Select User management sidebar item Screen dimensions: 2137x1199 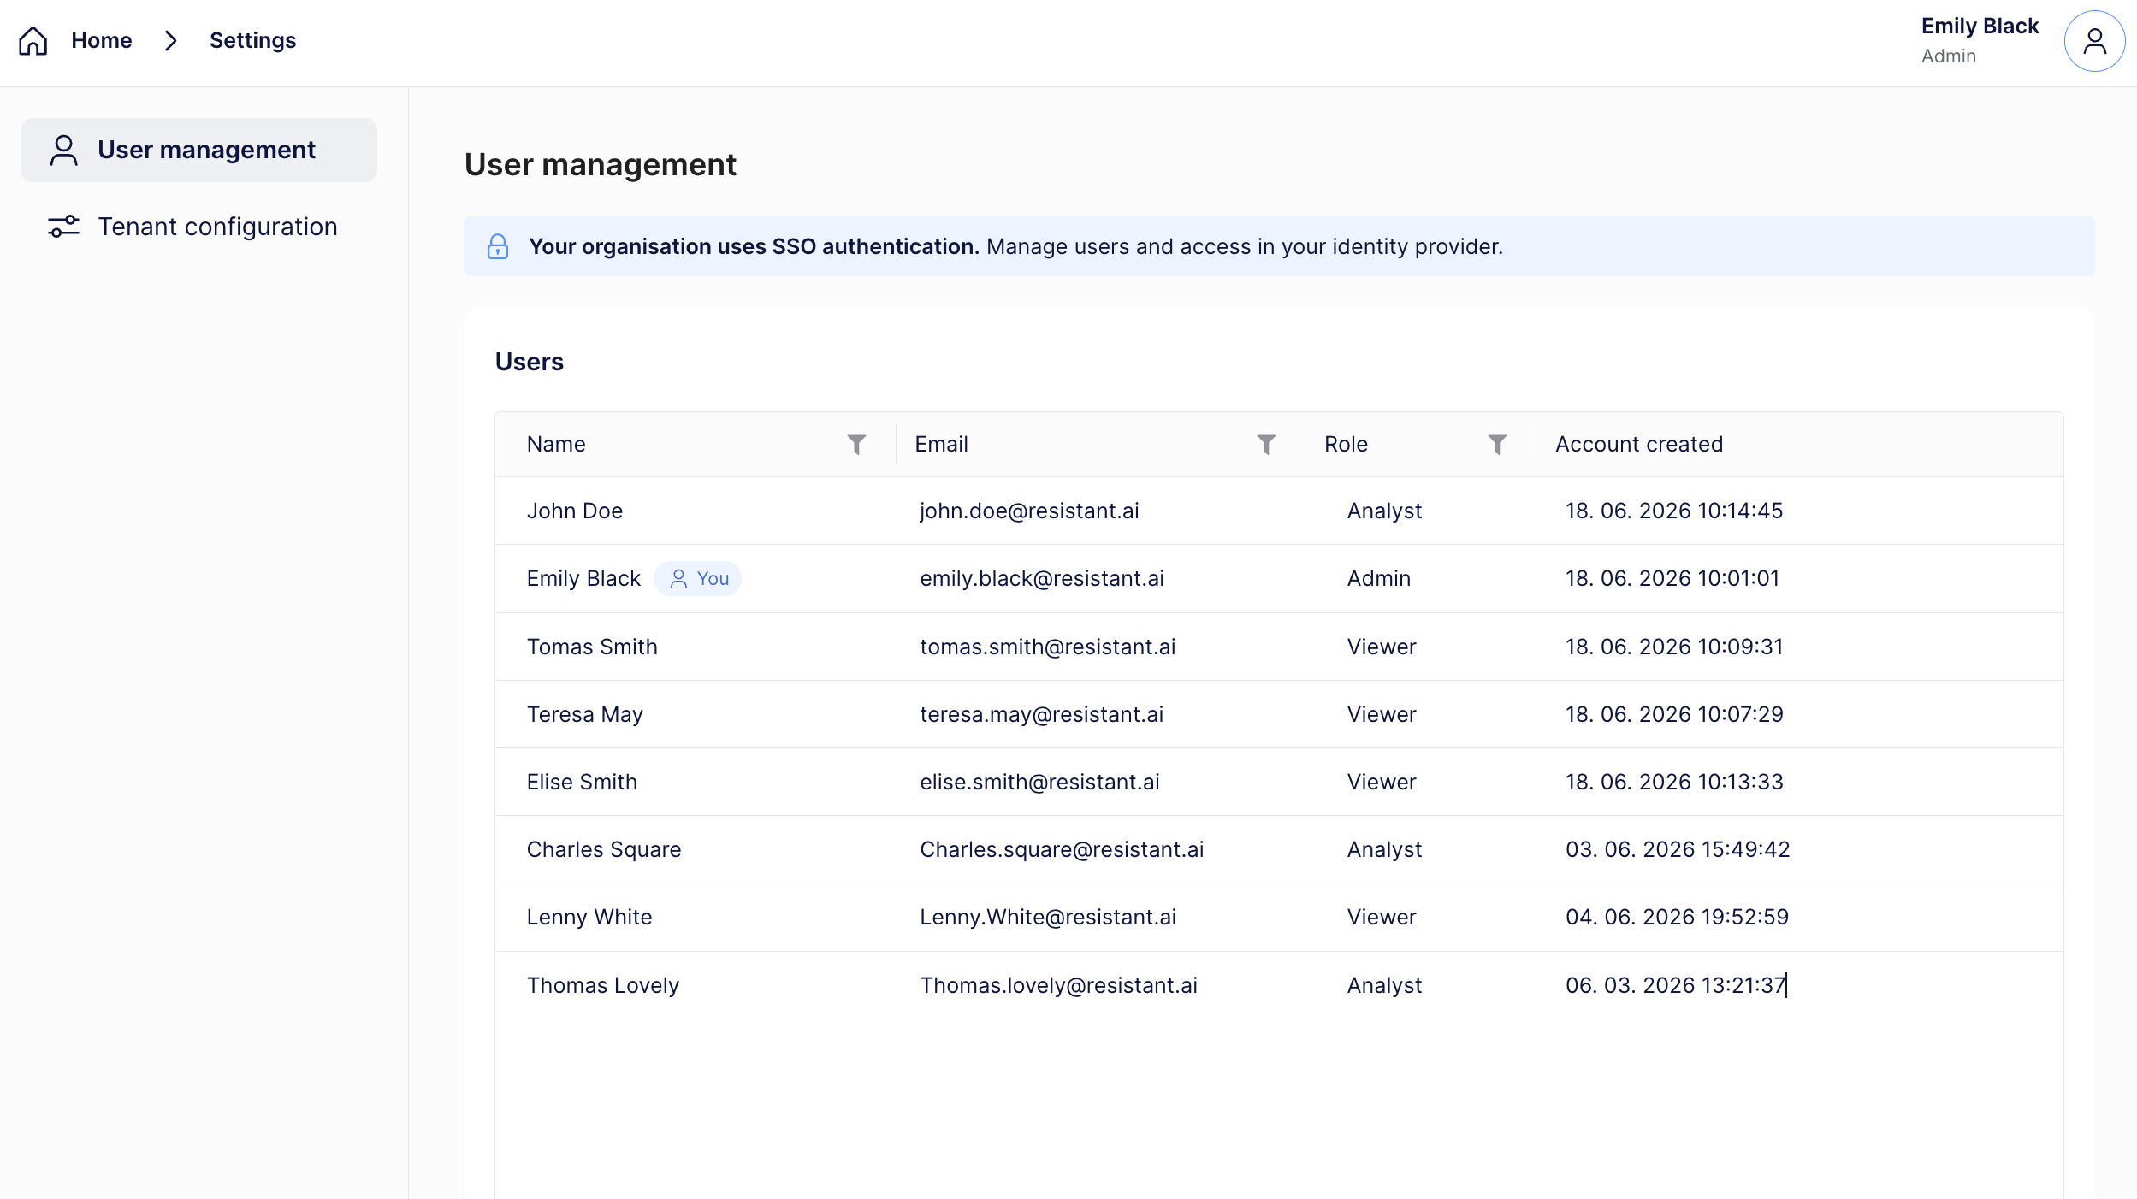point(198,150)
